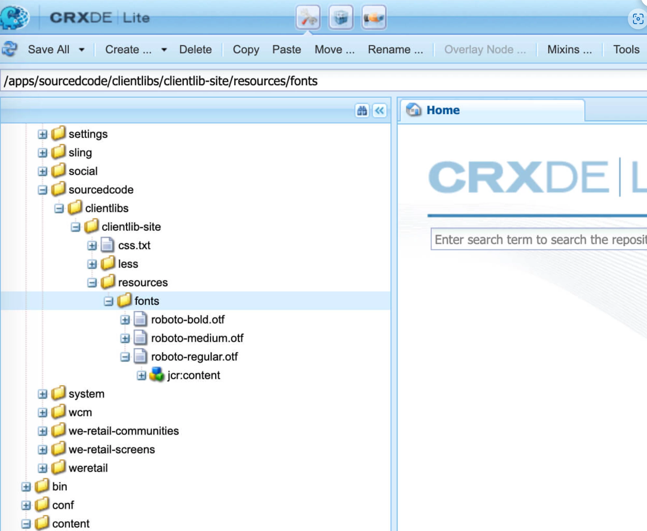Click the Package Share header icon
This screenshot has height=531, width=647.
[374, 18]
